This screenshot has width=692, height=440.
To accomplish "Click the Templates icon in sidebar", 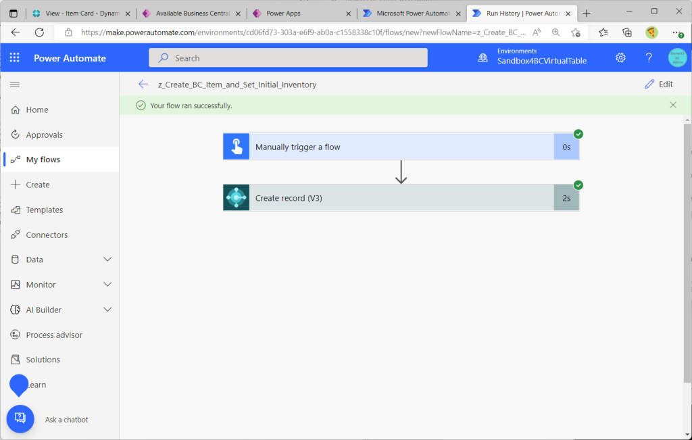I will (x=15, y=210).
